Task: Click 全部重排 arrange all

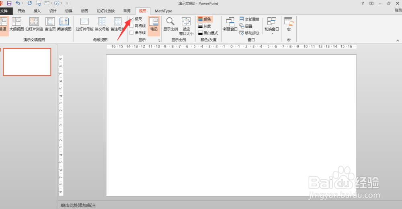Action: click(250, 19)
